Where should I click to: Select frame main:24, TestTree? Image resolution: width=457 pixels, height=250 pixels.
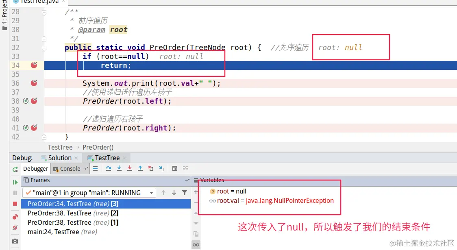106,232
